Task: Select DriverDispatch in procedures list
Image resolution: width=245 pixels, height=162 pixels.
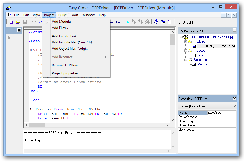Action: pos(207,117)
